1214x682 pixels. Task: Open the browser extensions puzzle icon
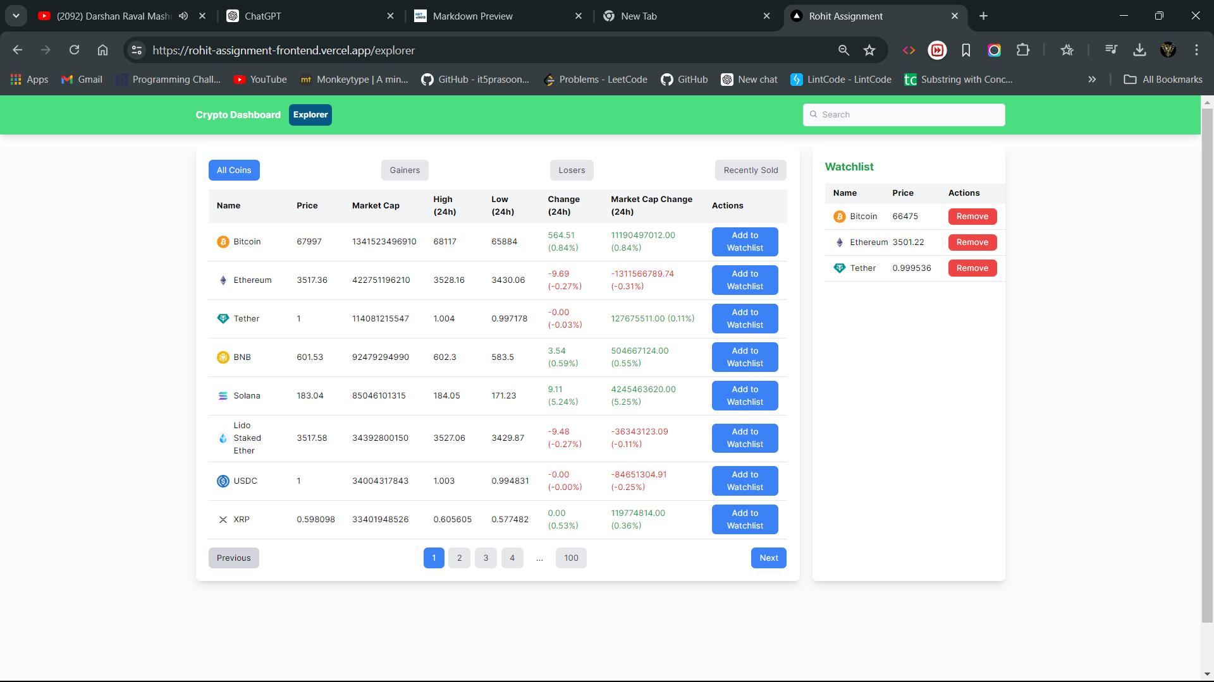(x=1022, y=51)
